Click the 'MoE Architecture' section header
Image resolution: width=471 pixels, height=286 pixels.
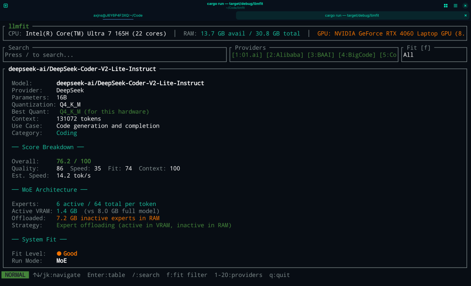pos(49,190)
